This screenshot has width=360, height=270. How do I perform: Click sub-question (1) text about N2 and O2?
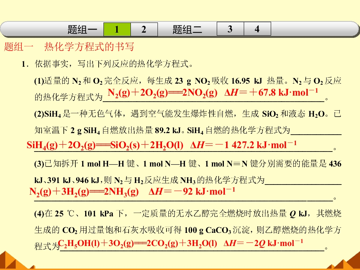[x=187, y=81]
